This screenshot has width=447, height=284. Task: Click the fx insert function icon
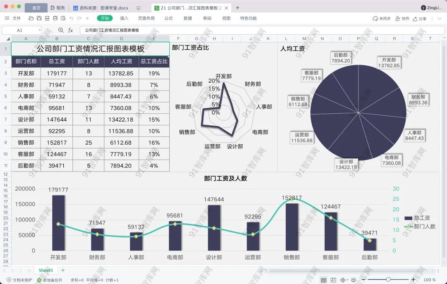point(70,30)
